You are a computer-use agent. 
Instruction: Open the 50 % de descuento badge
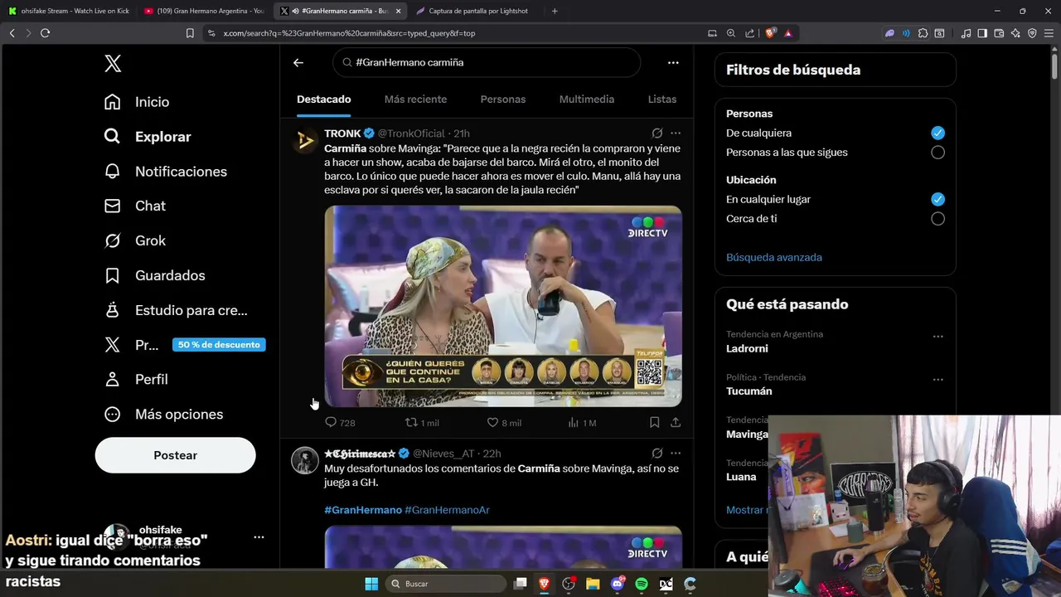point(219,345)
